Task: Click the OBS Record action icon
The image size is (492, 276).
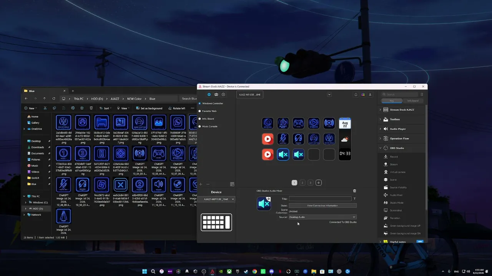Action: pyautogui.click(x=386, y=157)
